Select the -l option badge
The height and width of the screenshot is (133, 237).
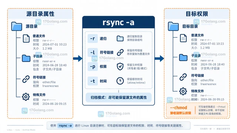(x=93, y=52)
